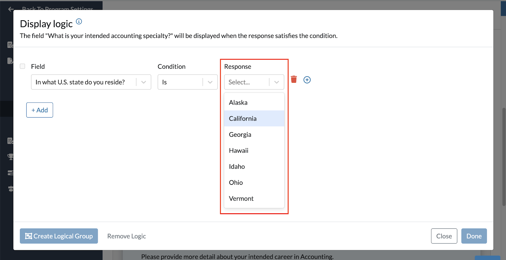Confirm with the Done button
The image size is (506, 260).
(x=474, y=236)
